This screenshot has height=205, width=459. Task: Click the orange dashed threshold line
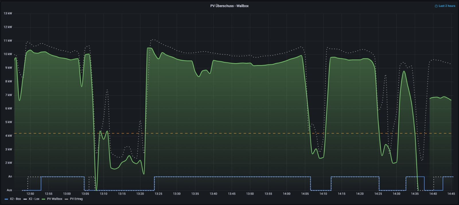click(229, 133)
